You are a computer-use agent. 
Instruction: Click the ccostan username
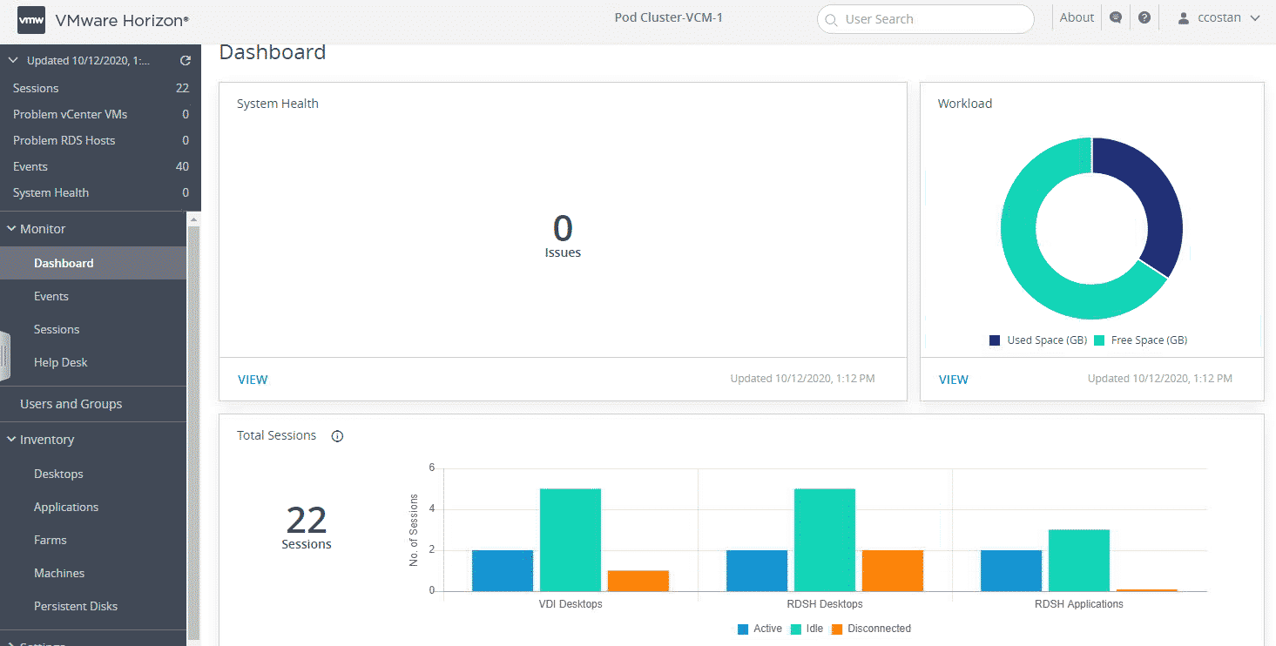(x=1219, y=18)
